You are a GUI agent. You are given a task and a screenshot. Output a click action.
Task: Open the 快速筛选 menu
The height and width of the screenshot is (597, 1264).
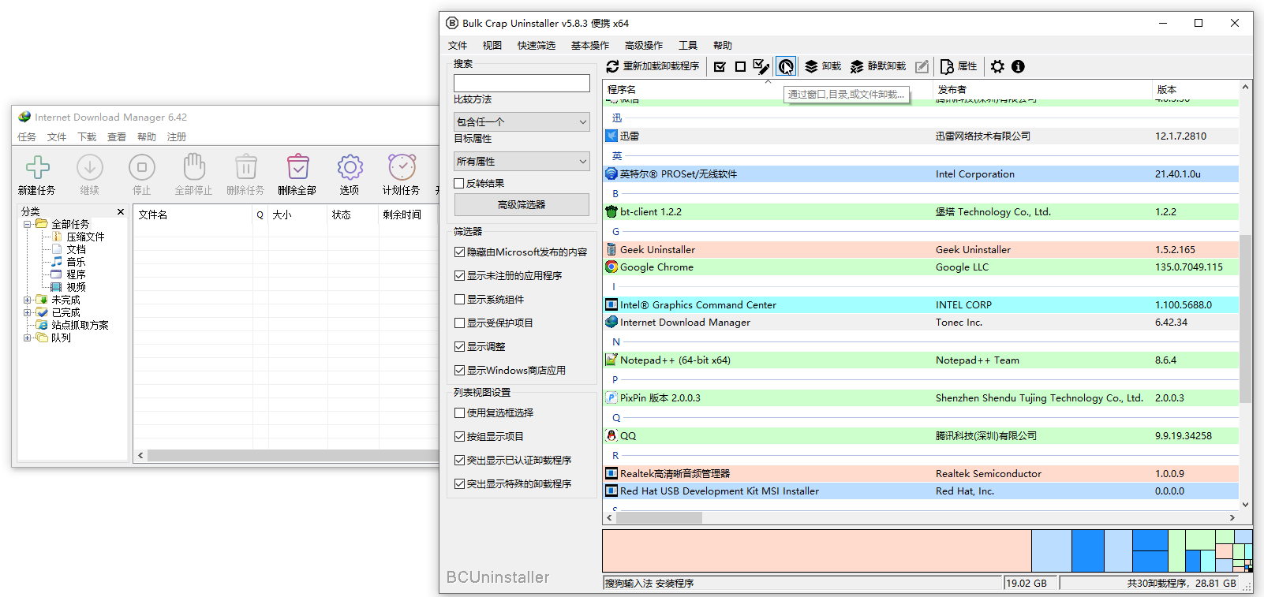click(x=537, y=46)
